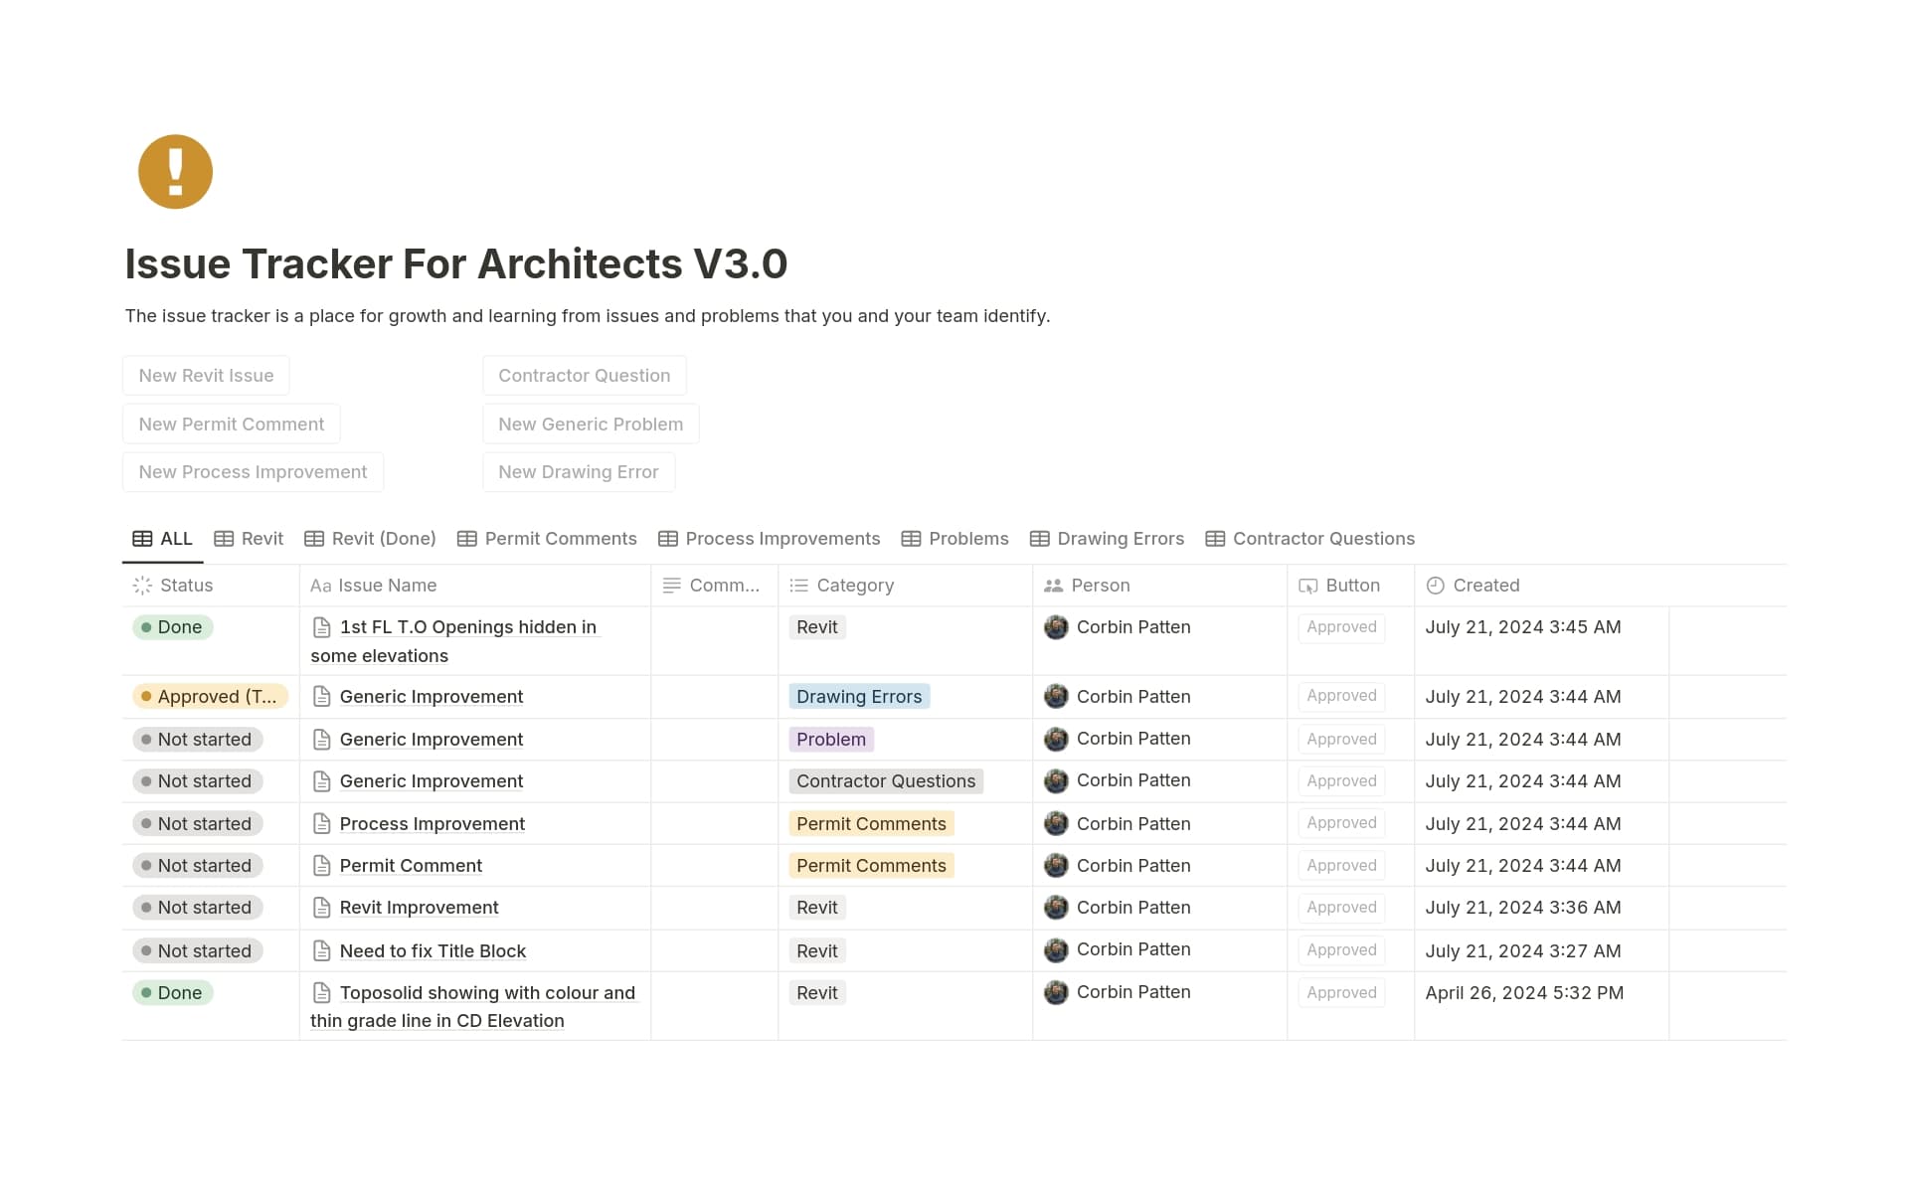Click the exclamation mark page icon above the title
The width and height of the screenshot is (1909, 1192).
(x=175, y=171)
